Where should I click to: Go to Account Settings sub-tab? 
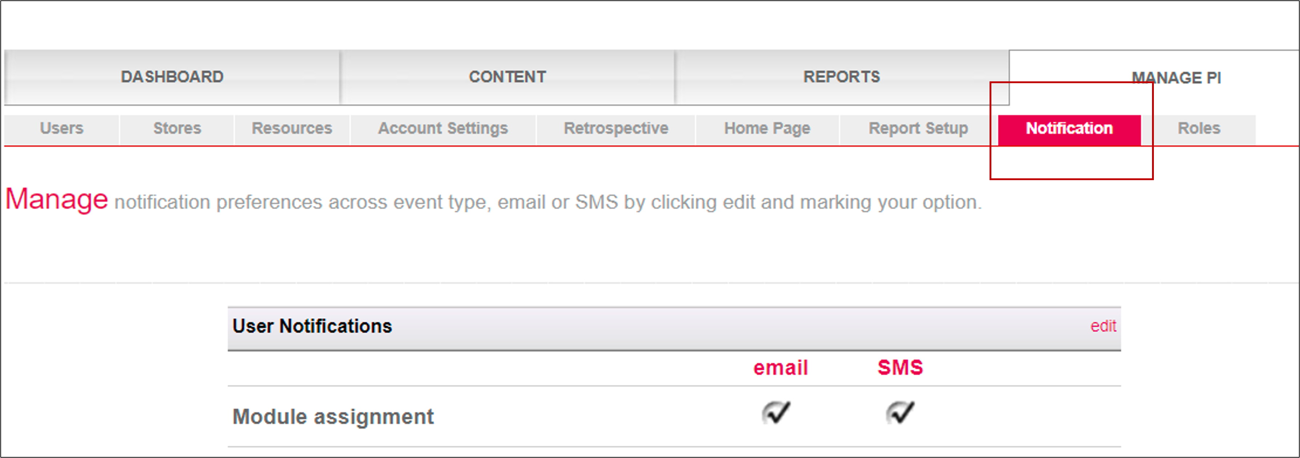pyautogui.click(x=442, y=129)
